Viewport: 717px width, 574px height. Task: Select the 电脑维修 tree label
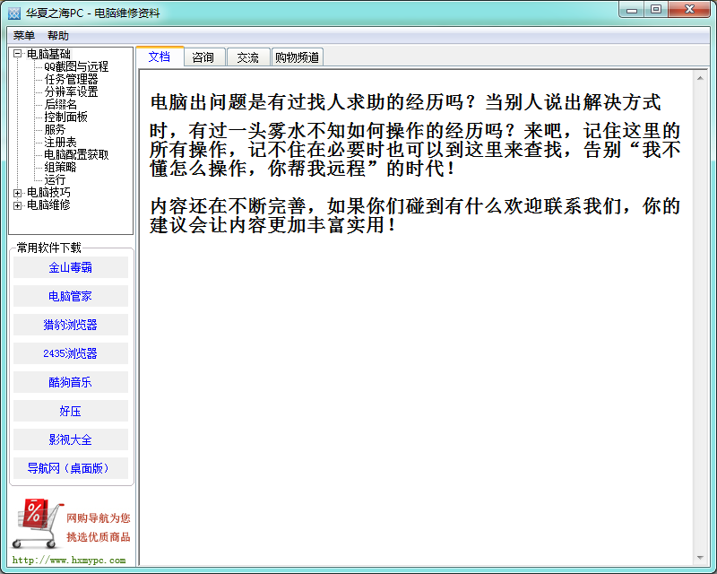pyautogui.click(x=48, y=204)
